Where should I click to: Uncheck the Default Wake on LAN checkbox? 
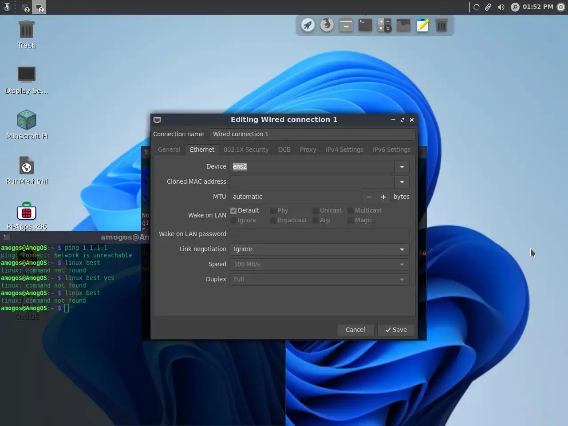233,210
